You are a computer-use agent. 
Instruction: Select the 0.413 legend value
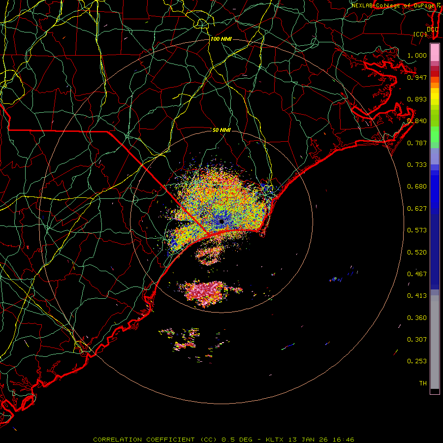(417, 296)
